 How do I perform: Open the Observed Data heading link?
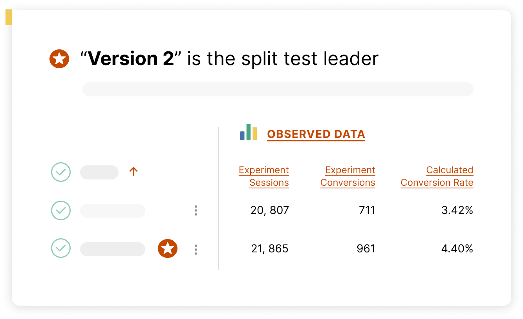click(x=316, y=134)
